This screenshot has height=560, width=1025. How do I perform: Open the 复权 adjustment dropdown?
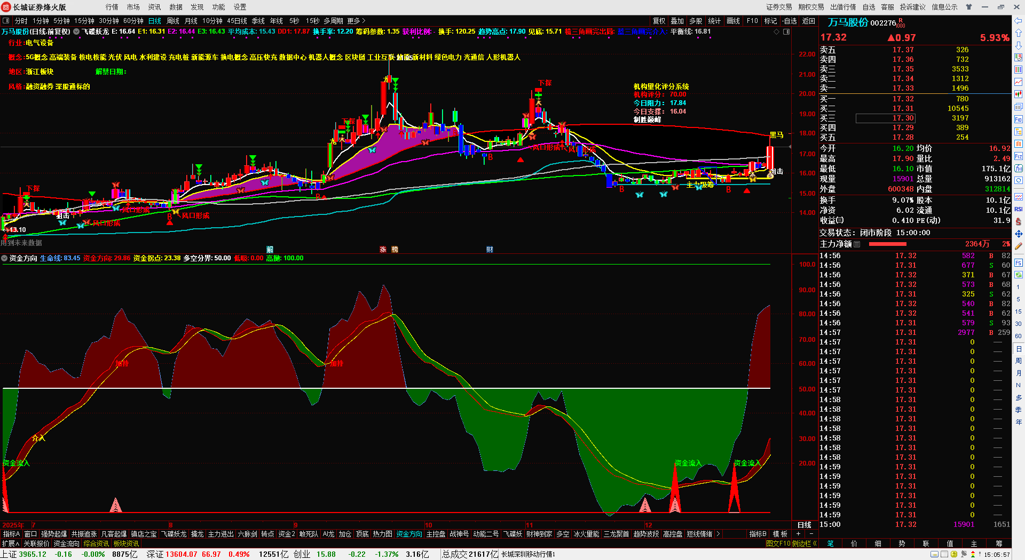[659, 21]
